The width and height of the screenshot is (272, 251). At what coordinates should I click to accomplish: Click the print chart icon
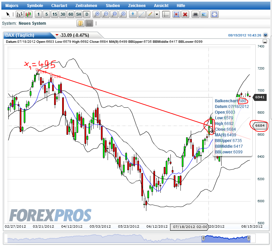[x=195, y=14]
